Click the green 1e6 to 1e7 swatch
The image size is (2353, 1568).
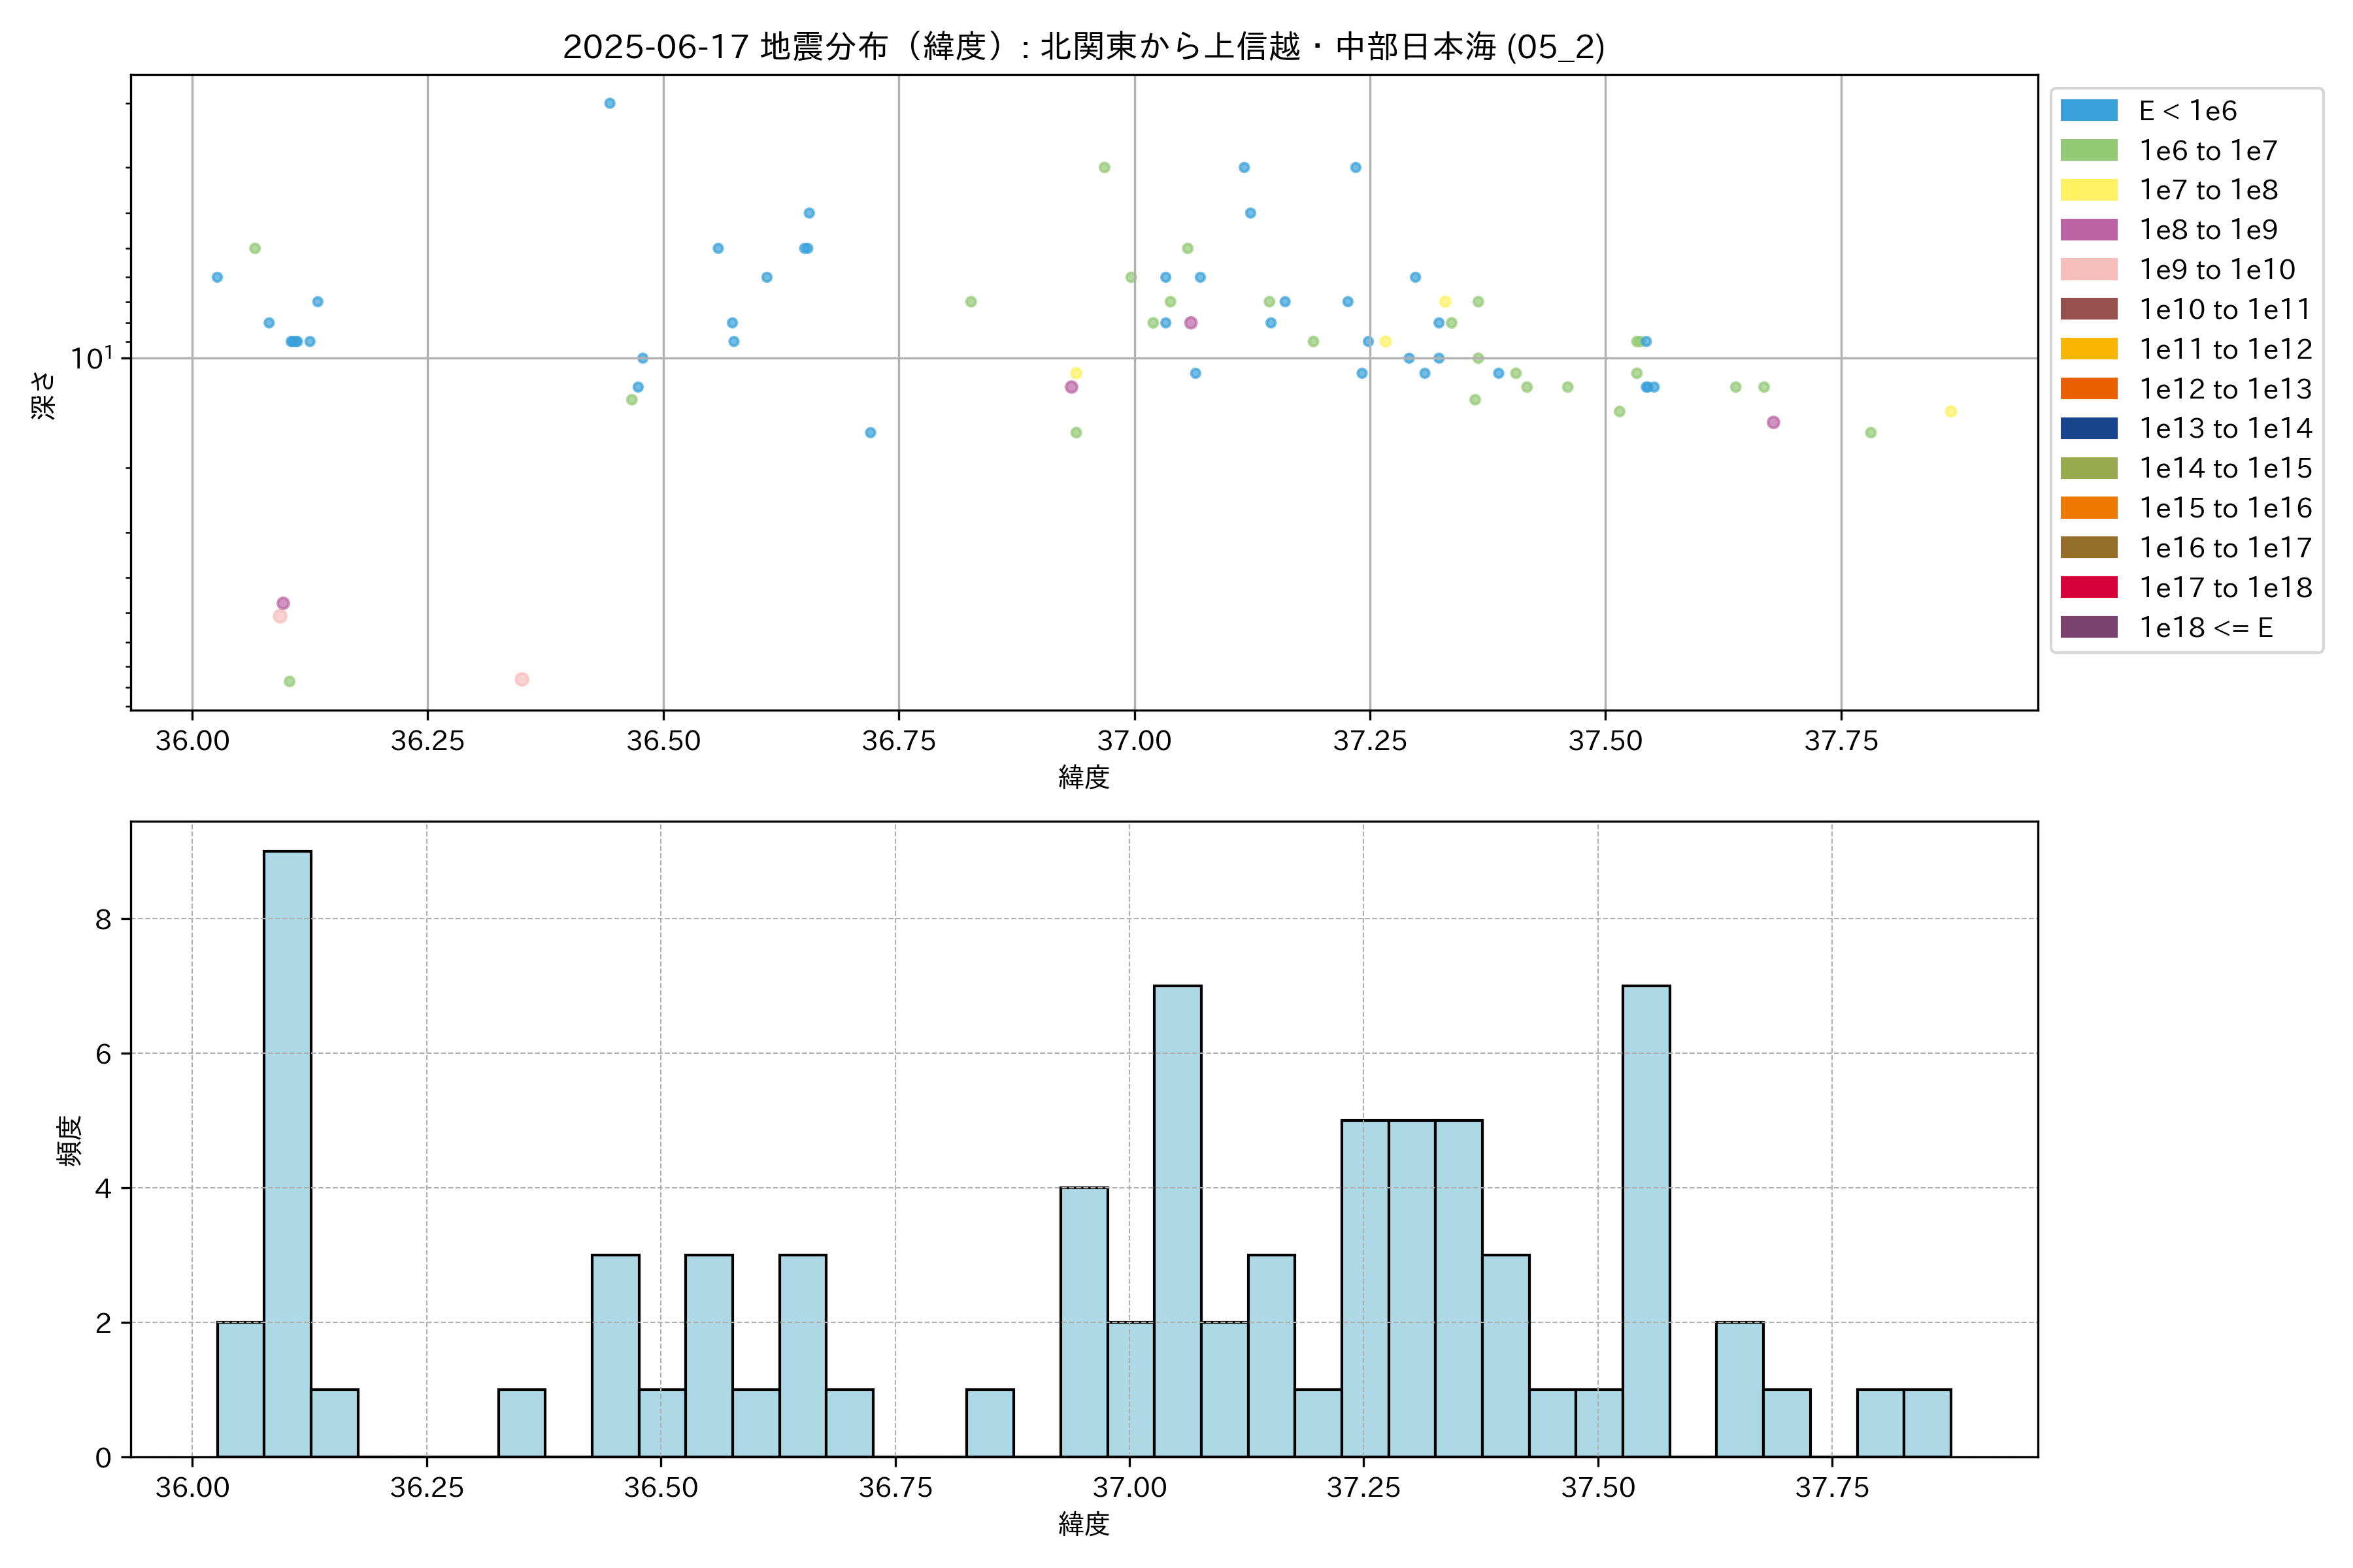2088,151
